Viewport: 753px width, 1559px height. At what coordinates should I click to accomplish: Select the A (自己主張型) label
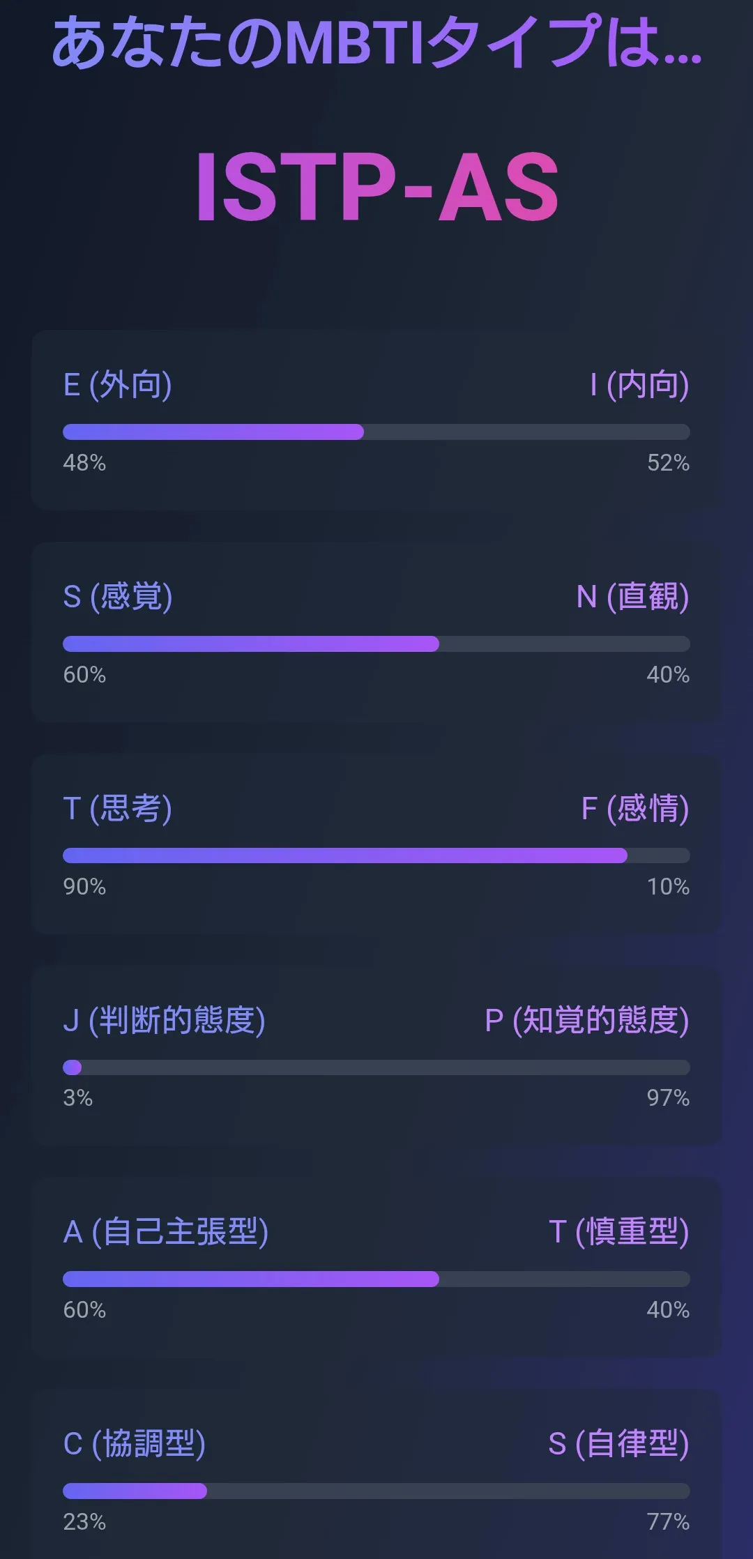point(166,1231)
